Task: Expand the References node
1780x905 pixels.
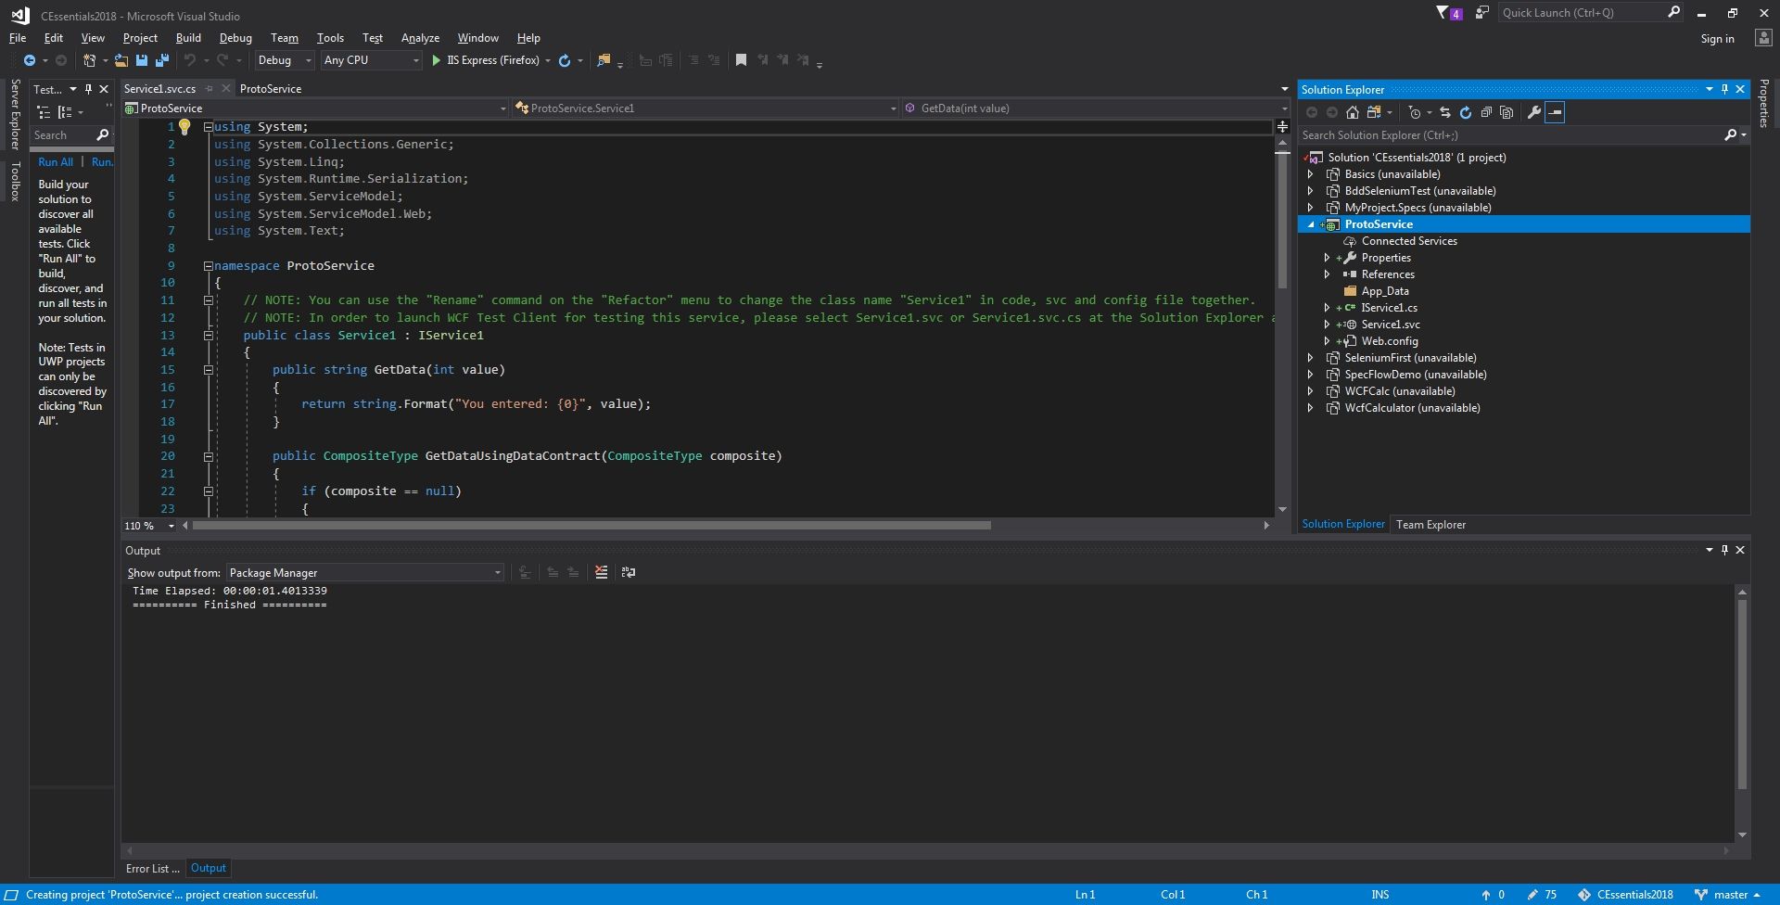Action: point(1327,274)
